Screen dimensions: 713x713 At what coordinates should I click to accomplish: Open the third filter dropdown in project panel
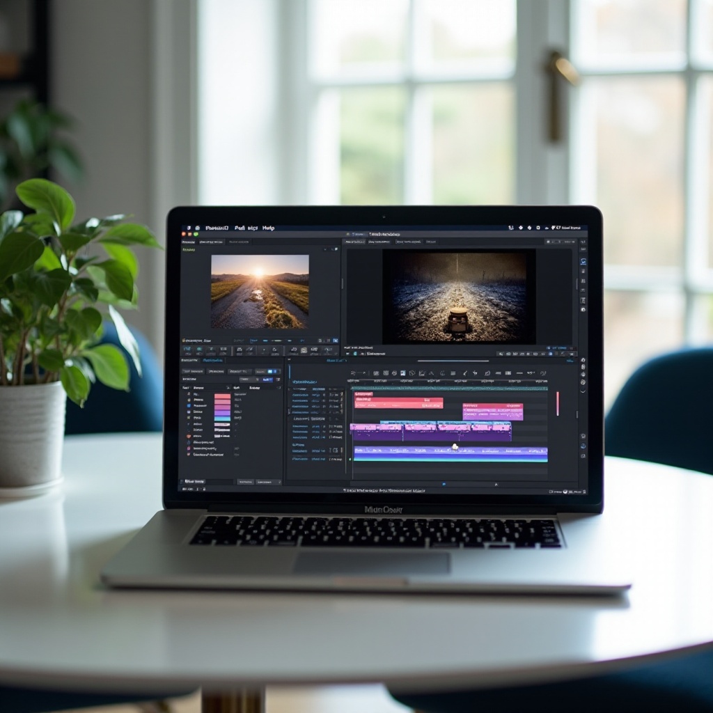[x=240, y=372]
